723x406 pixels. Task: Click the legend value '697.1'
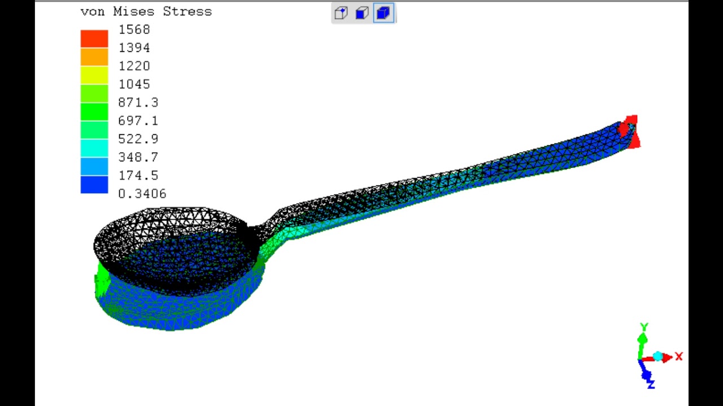point(138,121)
